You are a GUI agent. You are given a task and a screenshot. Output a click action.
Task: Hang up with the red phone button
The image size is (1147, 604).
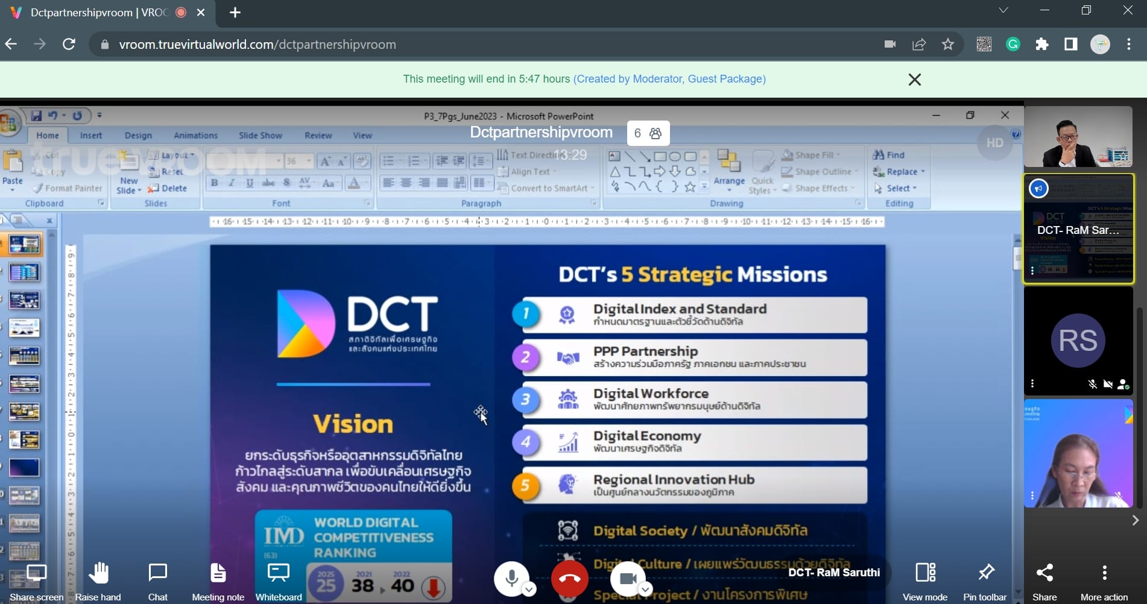point(569,579)
